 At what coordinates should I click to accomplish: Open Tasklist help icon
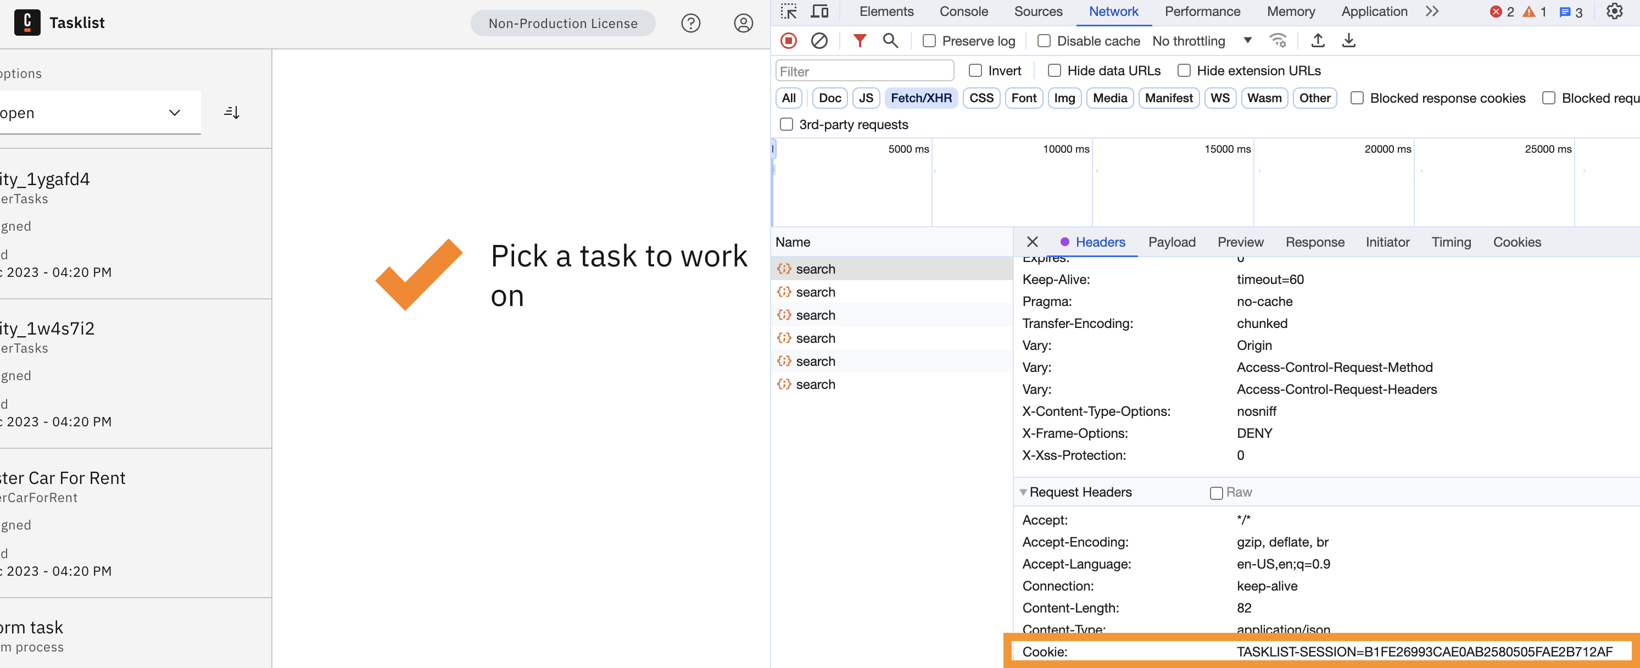click(691, 23)
